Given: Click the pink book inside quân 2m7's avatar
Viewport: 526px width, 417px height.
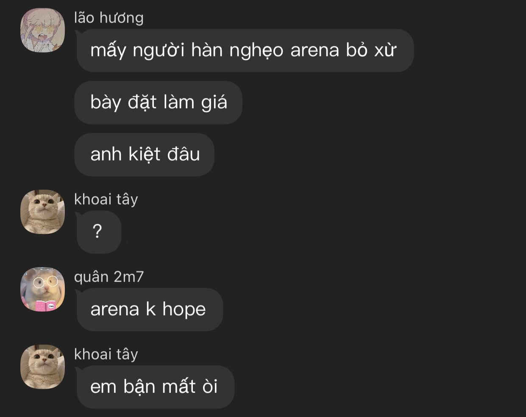Looking at the screenshot, I should click(x=45, y=306).
